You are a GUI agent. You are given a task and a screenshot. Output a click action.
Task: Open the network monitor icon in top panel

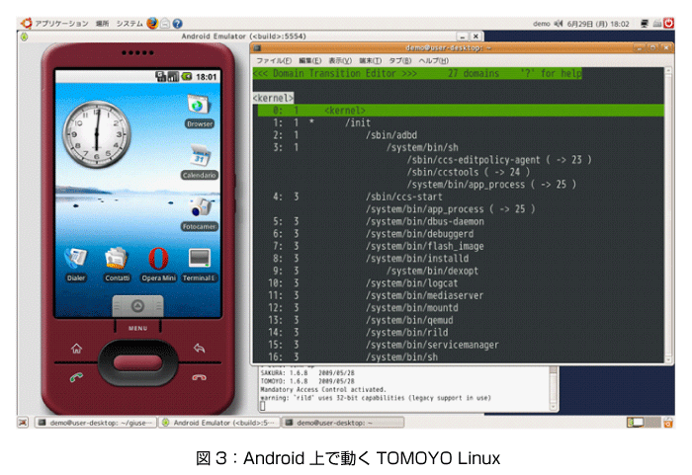pyautogui.click(x=645, y=24)
